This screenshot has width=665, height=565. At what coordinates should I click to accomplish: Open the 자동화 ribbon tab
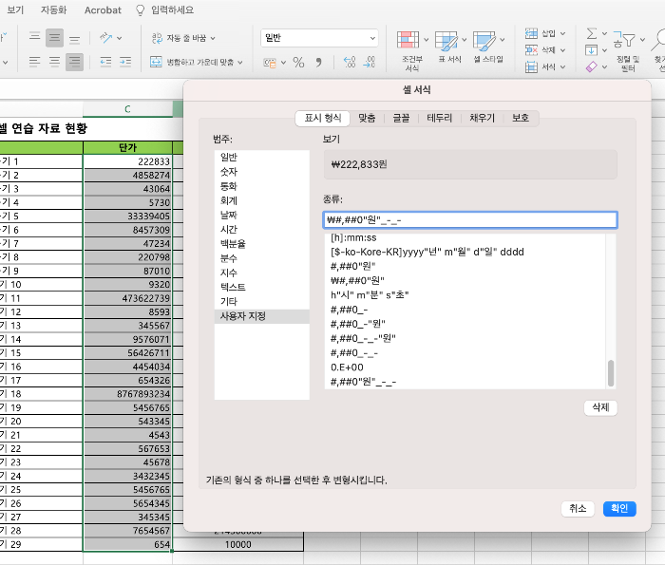53,9
